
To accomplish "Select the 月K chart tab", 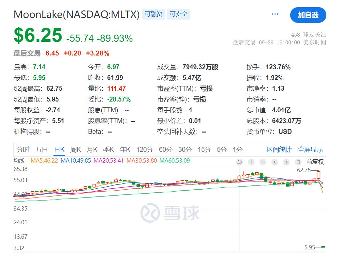I will pyautogui.click(x=92, y=150).
